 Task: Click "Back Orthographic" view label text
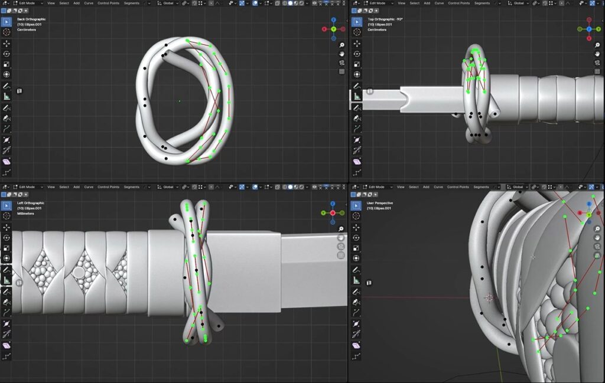coord(31,19)
